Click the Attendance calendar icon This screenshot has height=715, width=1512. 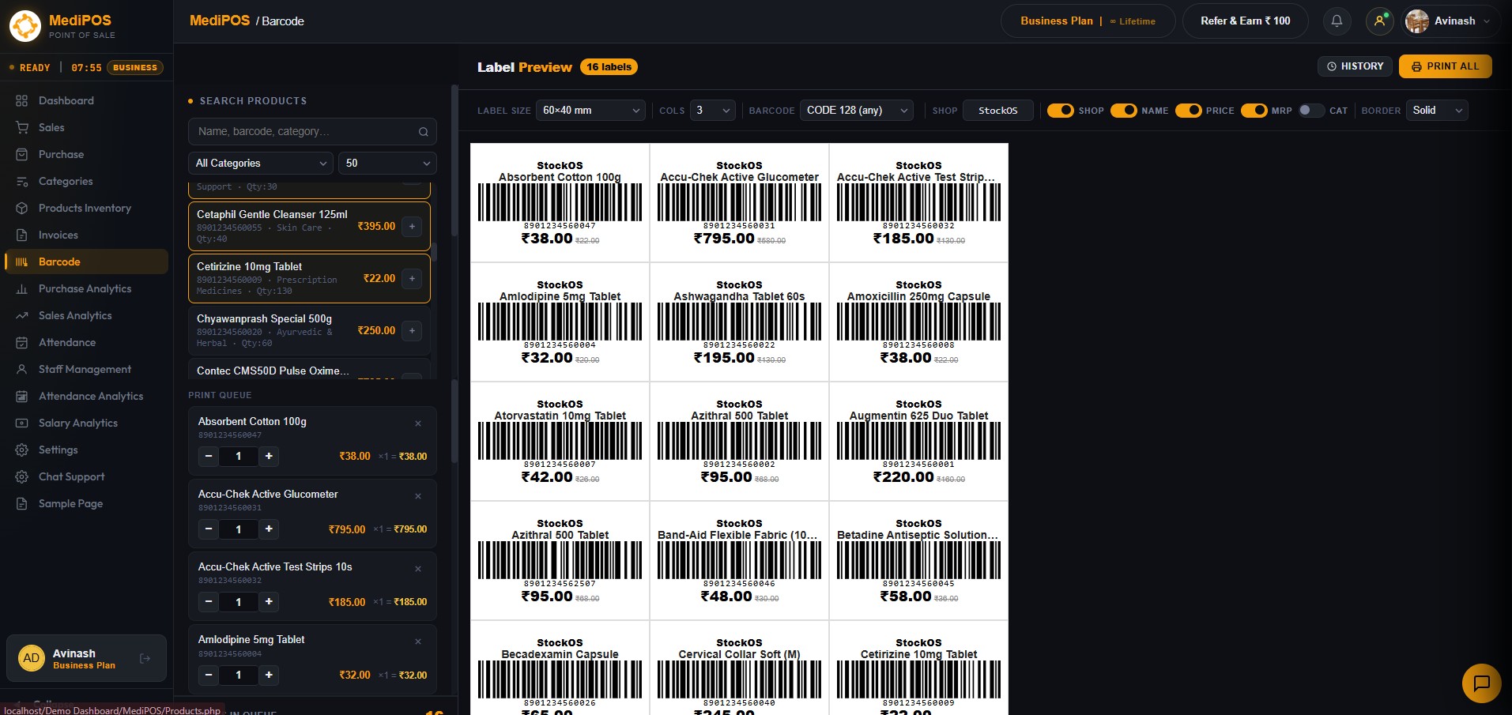pyautogui.click(x=22, y=342)
